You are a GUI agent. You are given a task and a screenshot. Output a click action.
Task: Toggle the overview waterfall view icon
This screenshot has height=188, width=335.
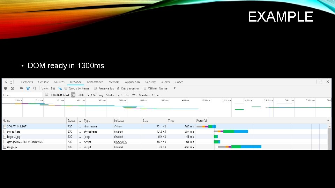[60, 88]
